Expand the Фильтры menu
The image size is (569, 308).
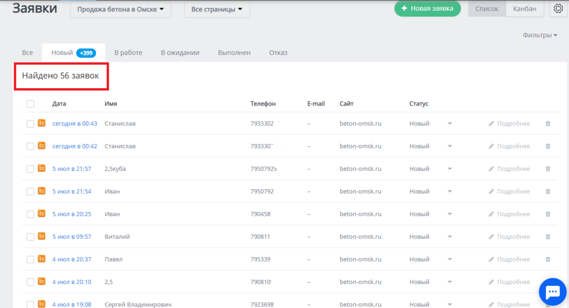(x=540, y=35)
